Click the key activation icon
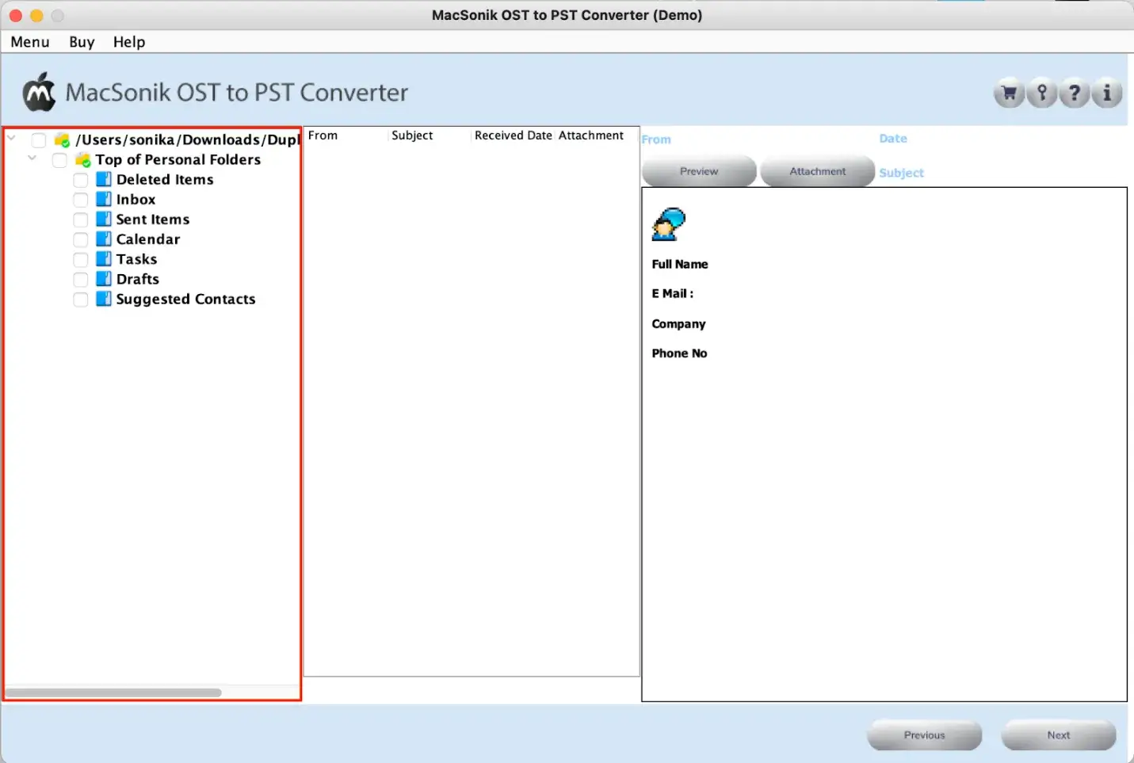The width and height of the screenshot is (1134, 763). pos(1041,93)
